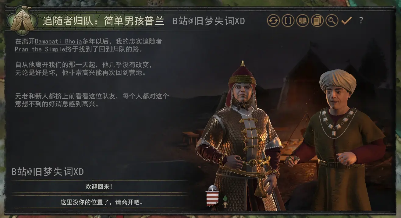This screenshot has width=401, height=218.
Task: Click the paragraph starting with 自从他离开
Action: (x=83, y=69)
